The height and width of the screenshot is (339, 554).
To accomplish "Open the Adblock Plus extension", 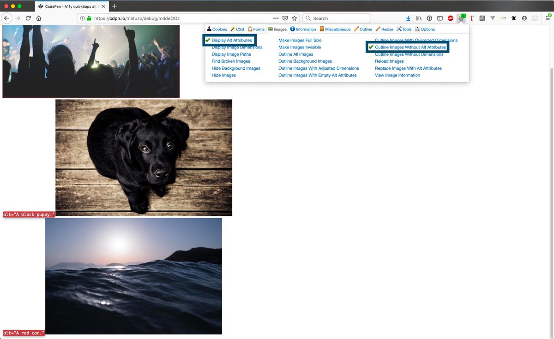I will click(x=451, y=18).
